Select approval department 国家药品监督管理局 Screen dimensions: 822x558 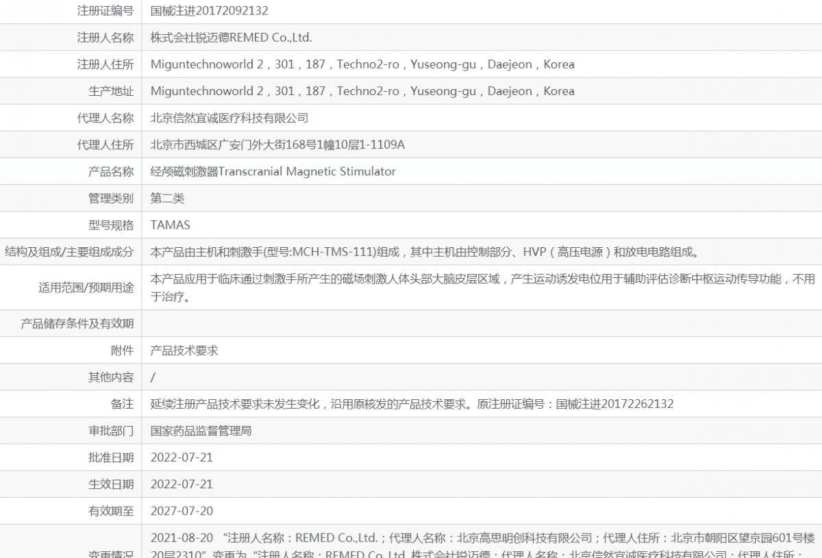pos(201,431)
